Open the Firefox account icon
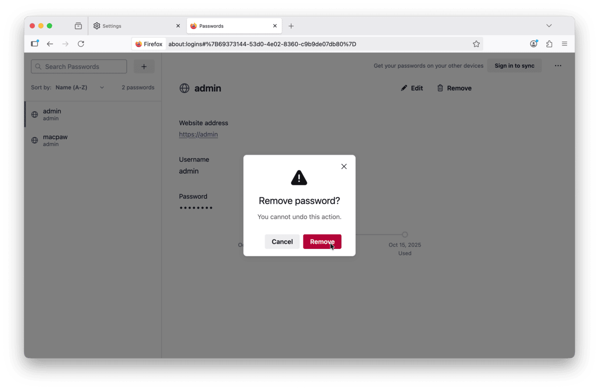The image size is (599, 390). pyautogui.click(x=533, y=44)
